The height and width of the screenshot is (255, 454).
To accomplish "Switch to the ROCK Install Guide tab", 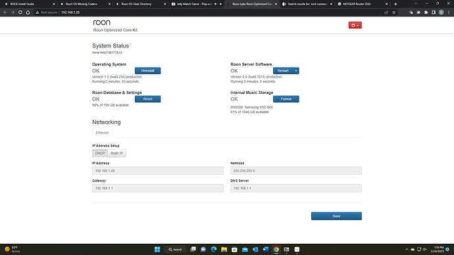I will [29, 4].
